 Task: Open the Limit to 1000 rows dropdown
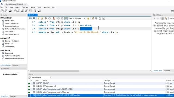[x=77, y=18]
